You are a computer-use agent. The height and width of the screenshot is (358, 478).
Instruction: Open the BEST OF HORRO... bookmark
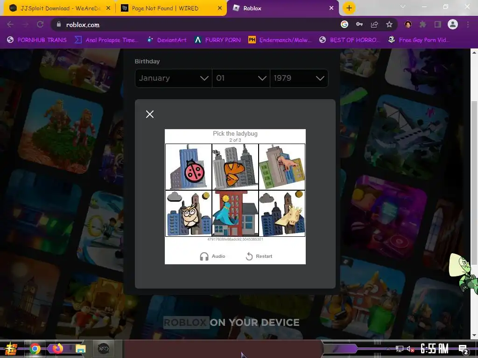coord(349,40)
